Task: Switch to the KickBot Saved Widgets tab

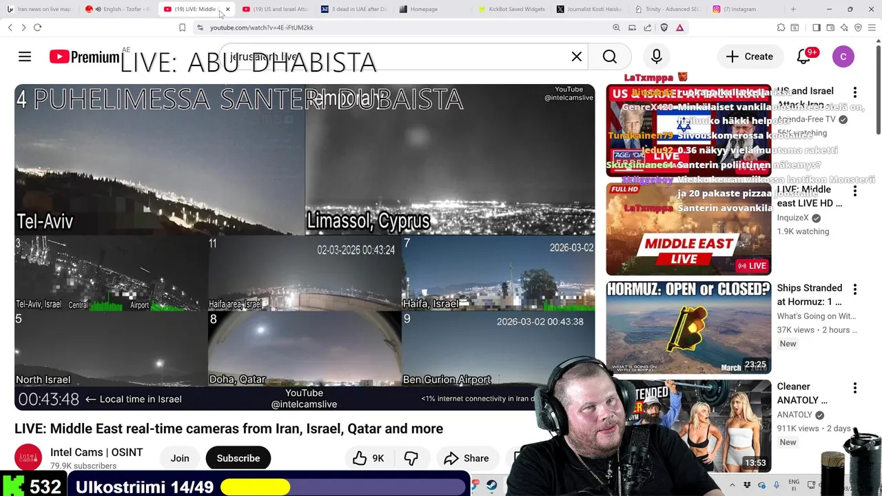Action: (511, 9)
